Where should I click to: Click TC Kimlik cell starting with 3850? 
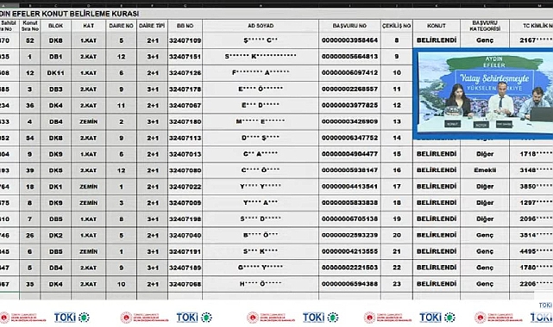[531, 187]
